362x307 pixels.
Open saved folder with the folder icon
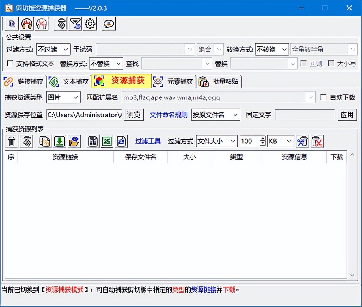coord(74,141)
